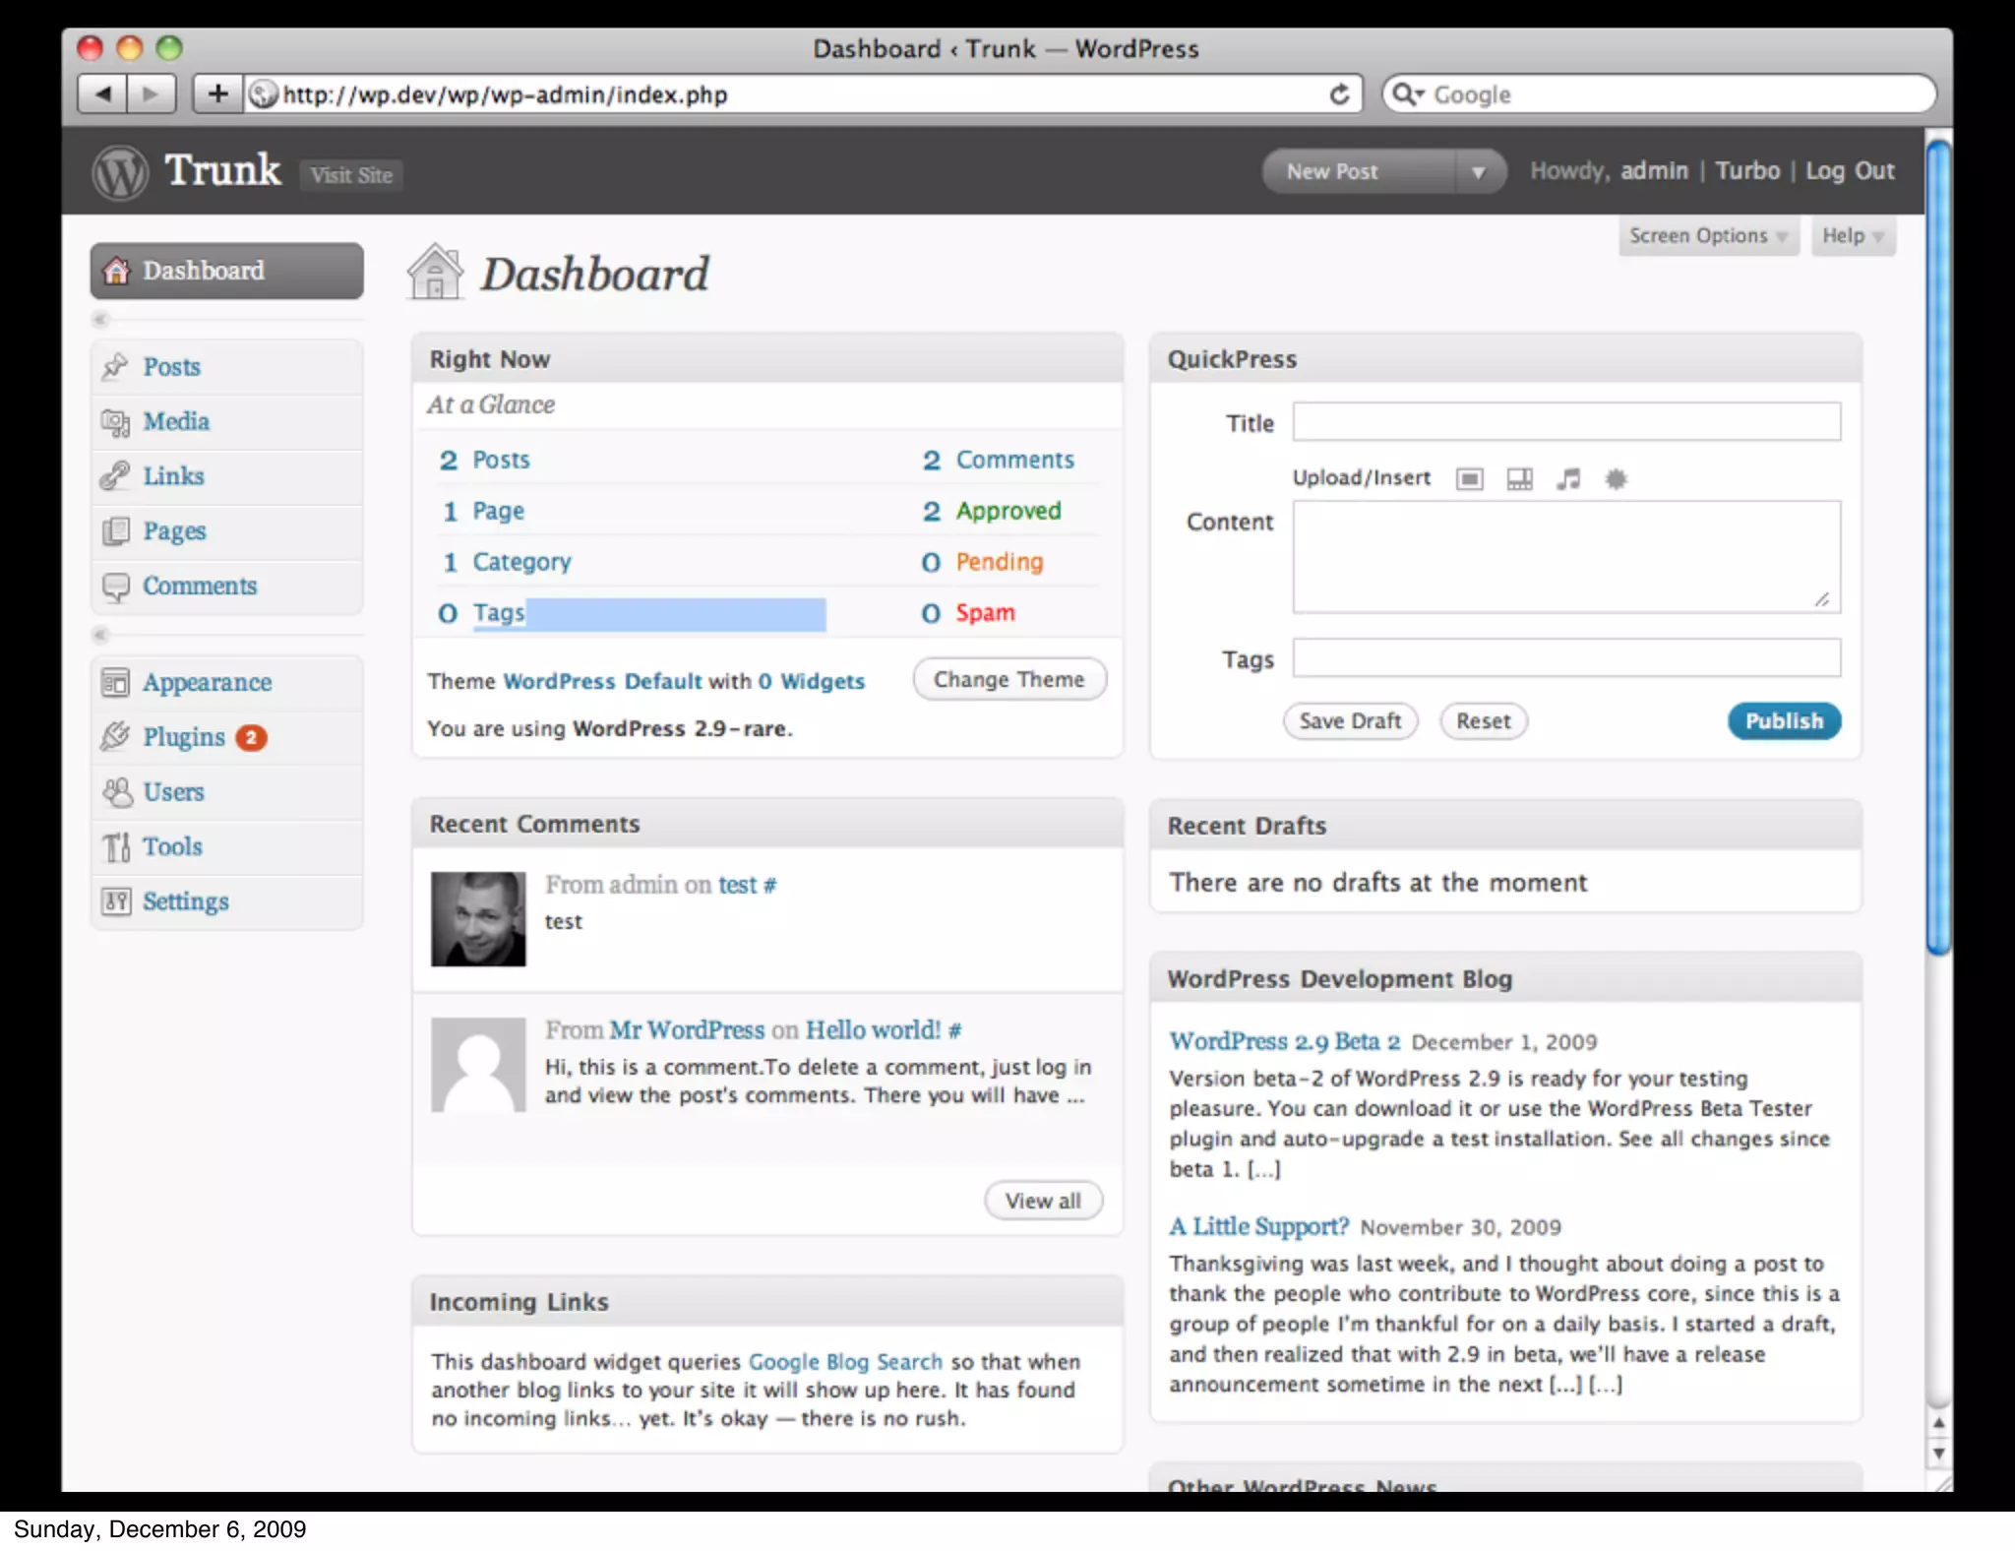2015x1551 pixels.
Task: Open WordPress 2.9 Beta 2 blog link
Action: 1284,1041
